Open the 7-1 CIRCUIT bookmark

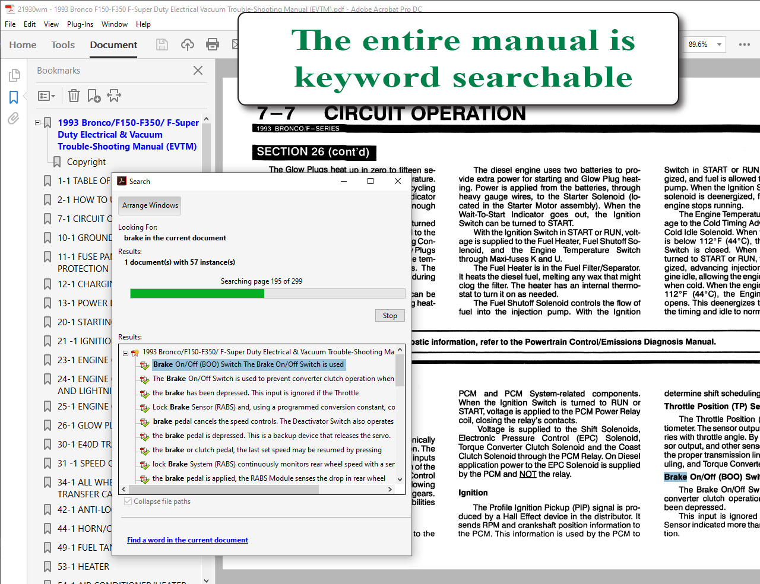[x=84, y=219]
